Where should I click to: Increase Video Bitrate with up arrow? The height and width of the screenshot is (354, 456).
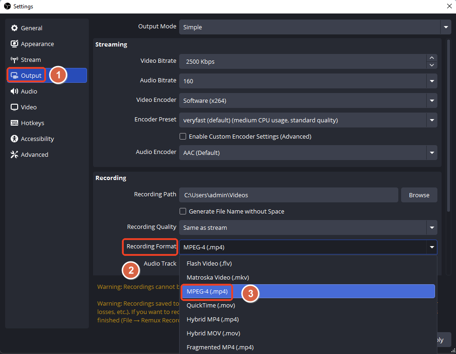pyautogui.click(x=432, y=58)
